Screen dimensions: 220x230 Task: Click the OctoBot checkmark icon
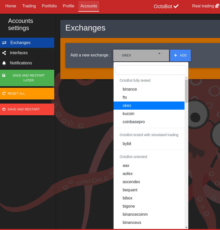[x=176, y=6]
